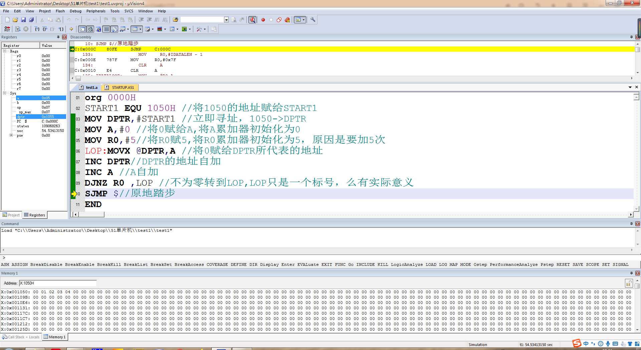Open the system viewer windows icon
Viewport: 641px width, 350px height.
coord(184,29)
